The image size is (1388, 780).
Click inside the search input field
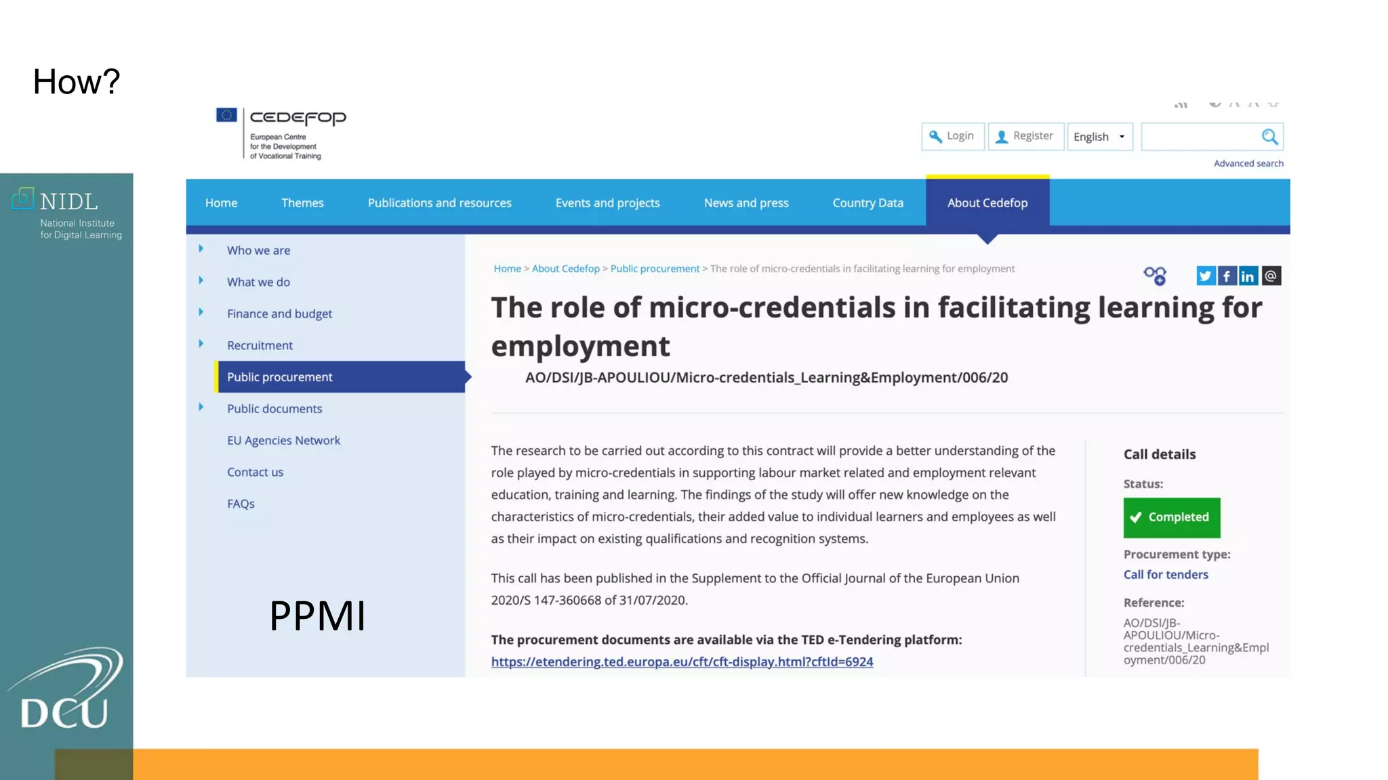click(1199, 137)
